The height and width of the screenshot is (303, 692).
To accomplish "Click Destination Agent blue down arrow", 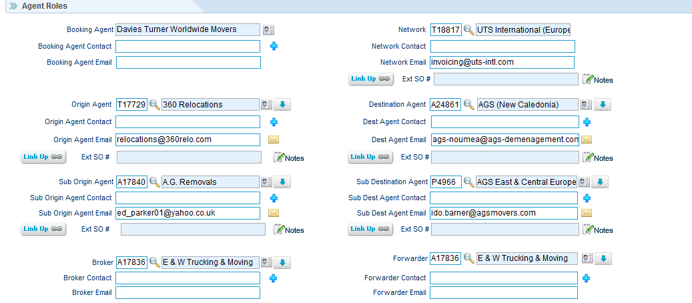I will point(603,105).
